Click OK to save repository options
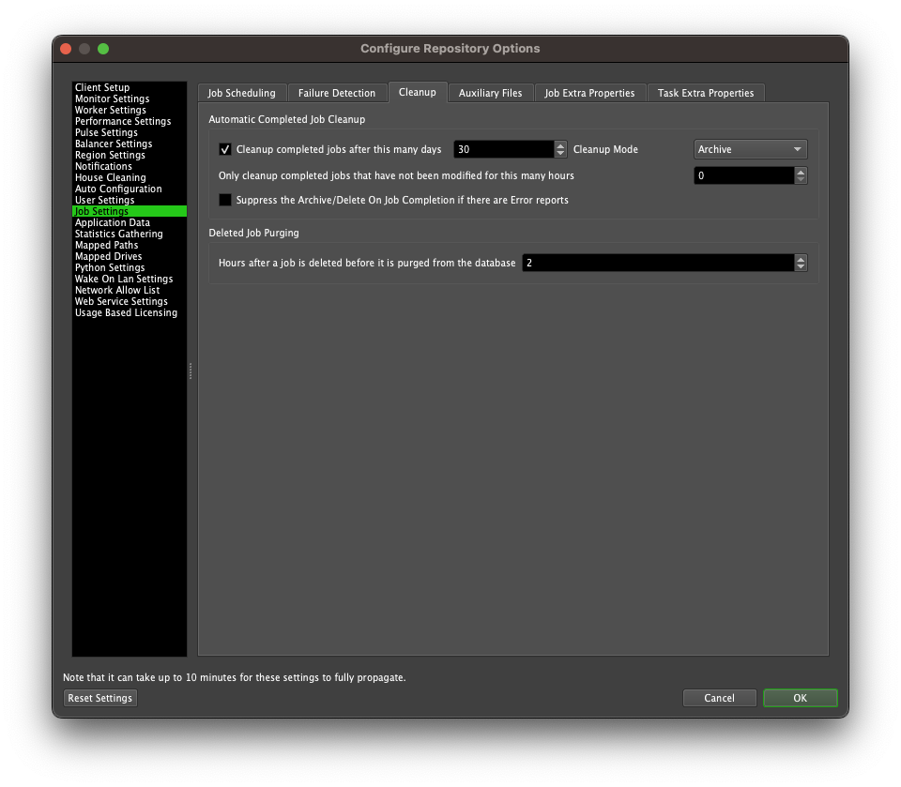This screenshot has width=901, height=787. point(800,698)
